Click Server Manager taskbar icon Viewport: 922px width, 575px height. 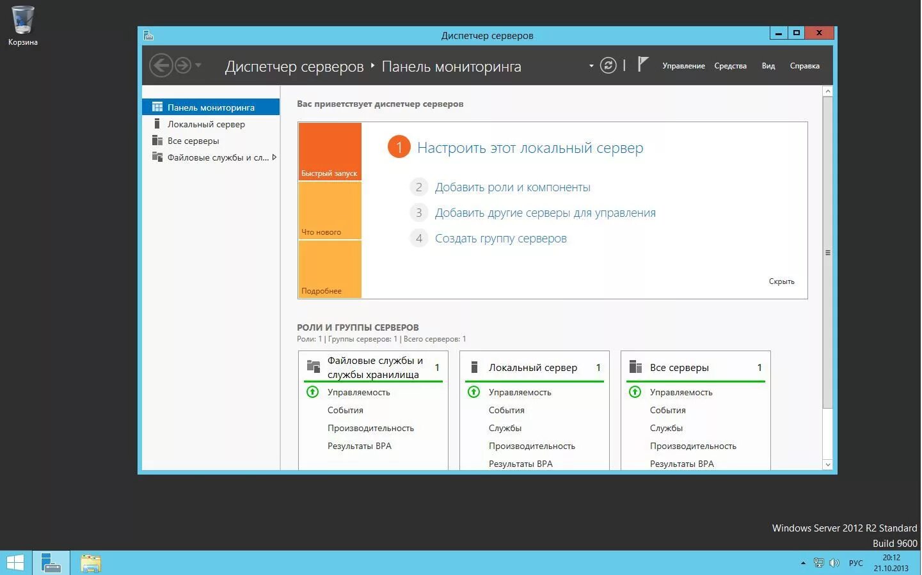pos(51,563)
